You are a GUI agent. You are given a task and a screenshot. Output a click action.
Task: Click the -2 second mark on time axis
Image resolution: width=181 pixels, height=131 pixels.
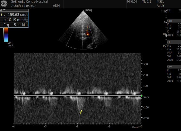[x=77, y=126]
